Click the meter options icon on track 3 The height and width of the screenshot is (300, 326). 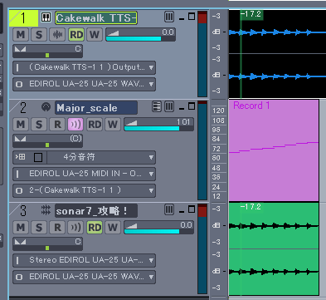click(169, 209)
